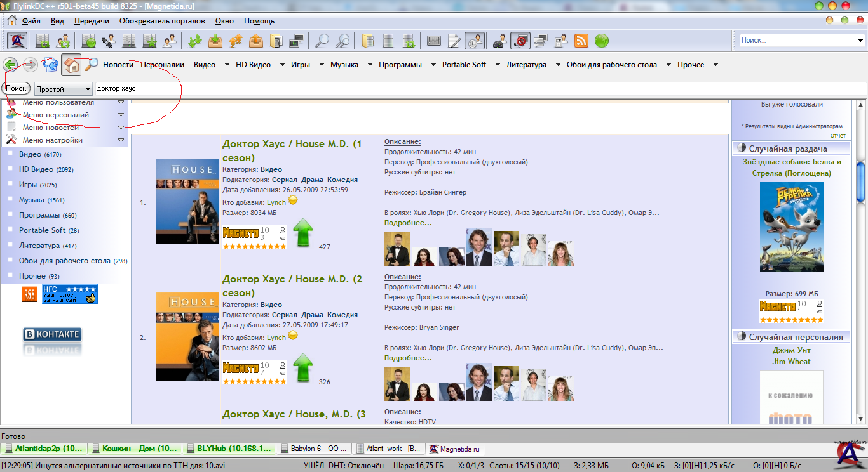Click the blue refresh page icon
Viewport: 868px width, 472px height.
point(51,65)
